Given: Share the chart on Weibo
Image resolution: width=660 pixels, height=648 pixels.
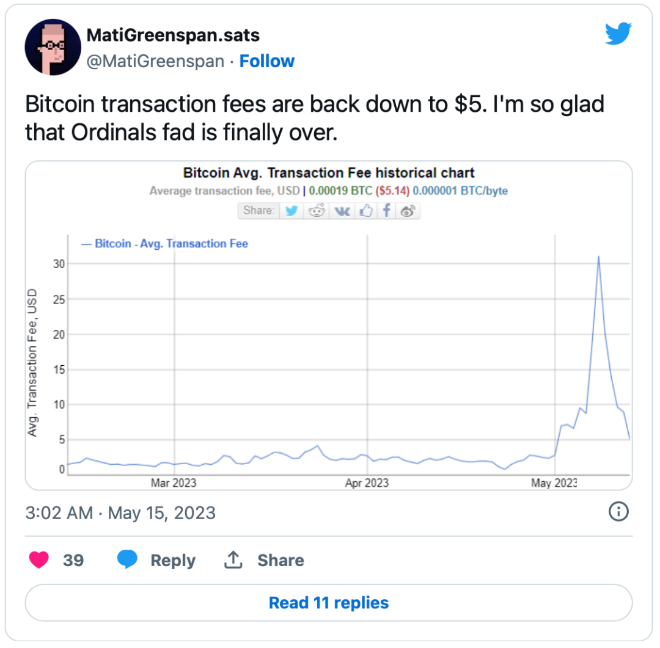Looking at the screenshot, I should (x=408, y=210).
